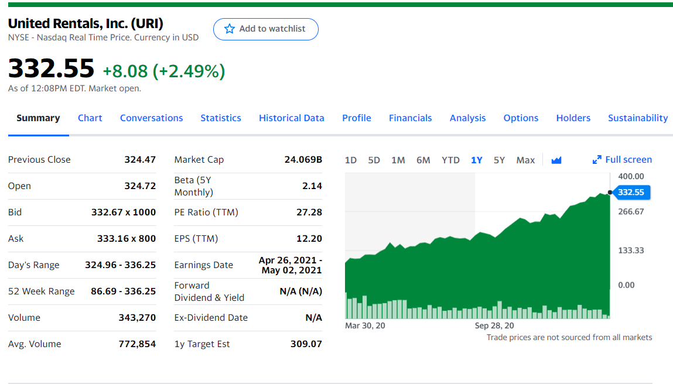This screenshot has width=673, height=384.
Task: Select the YTD chart range
Action: tap(450, 160)
